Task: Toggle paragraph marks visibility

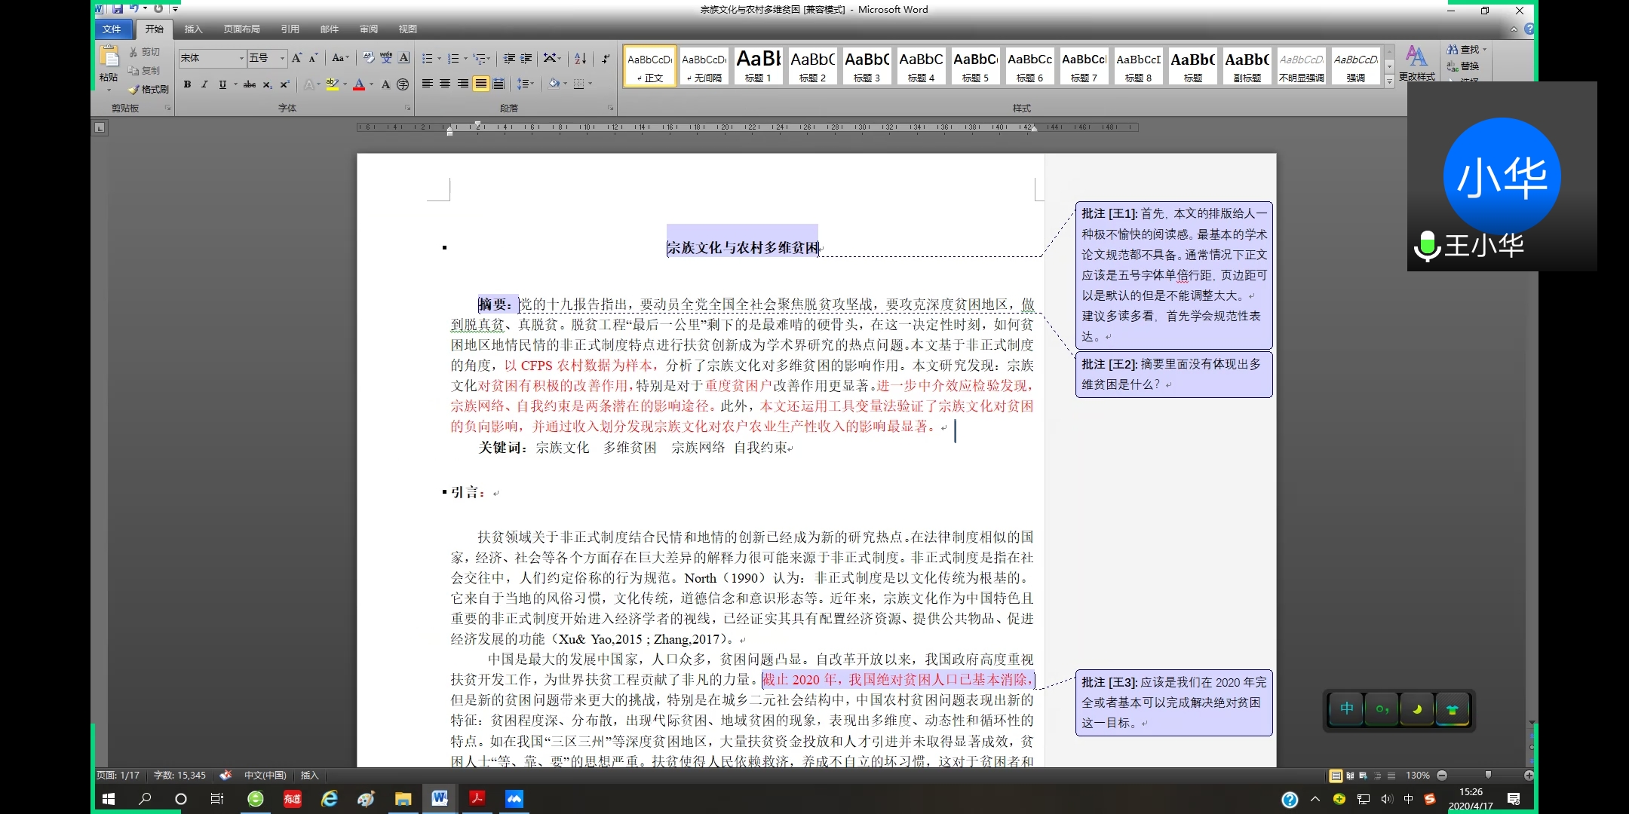Action: pos(606,57)
